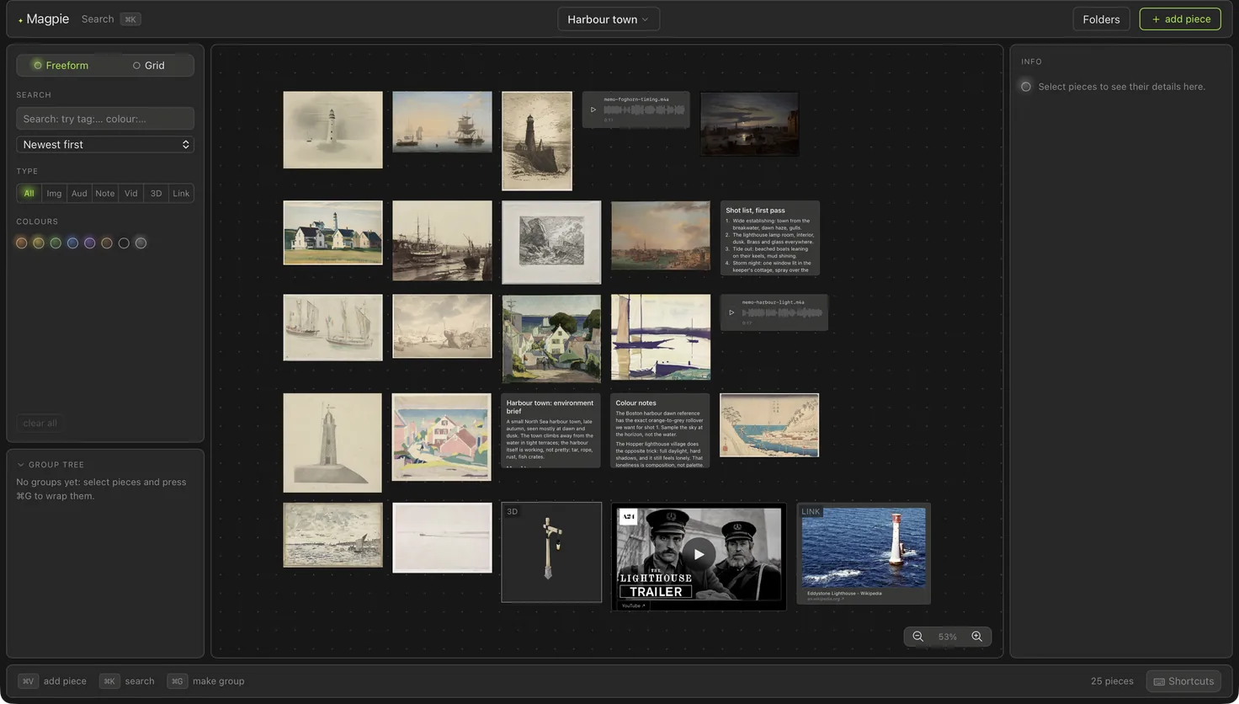
Task: Filter type by All
Action: (29, 193)
